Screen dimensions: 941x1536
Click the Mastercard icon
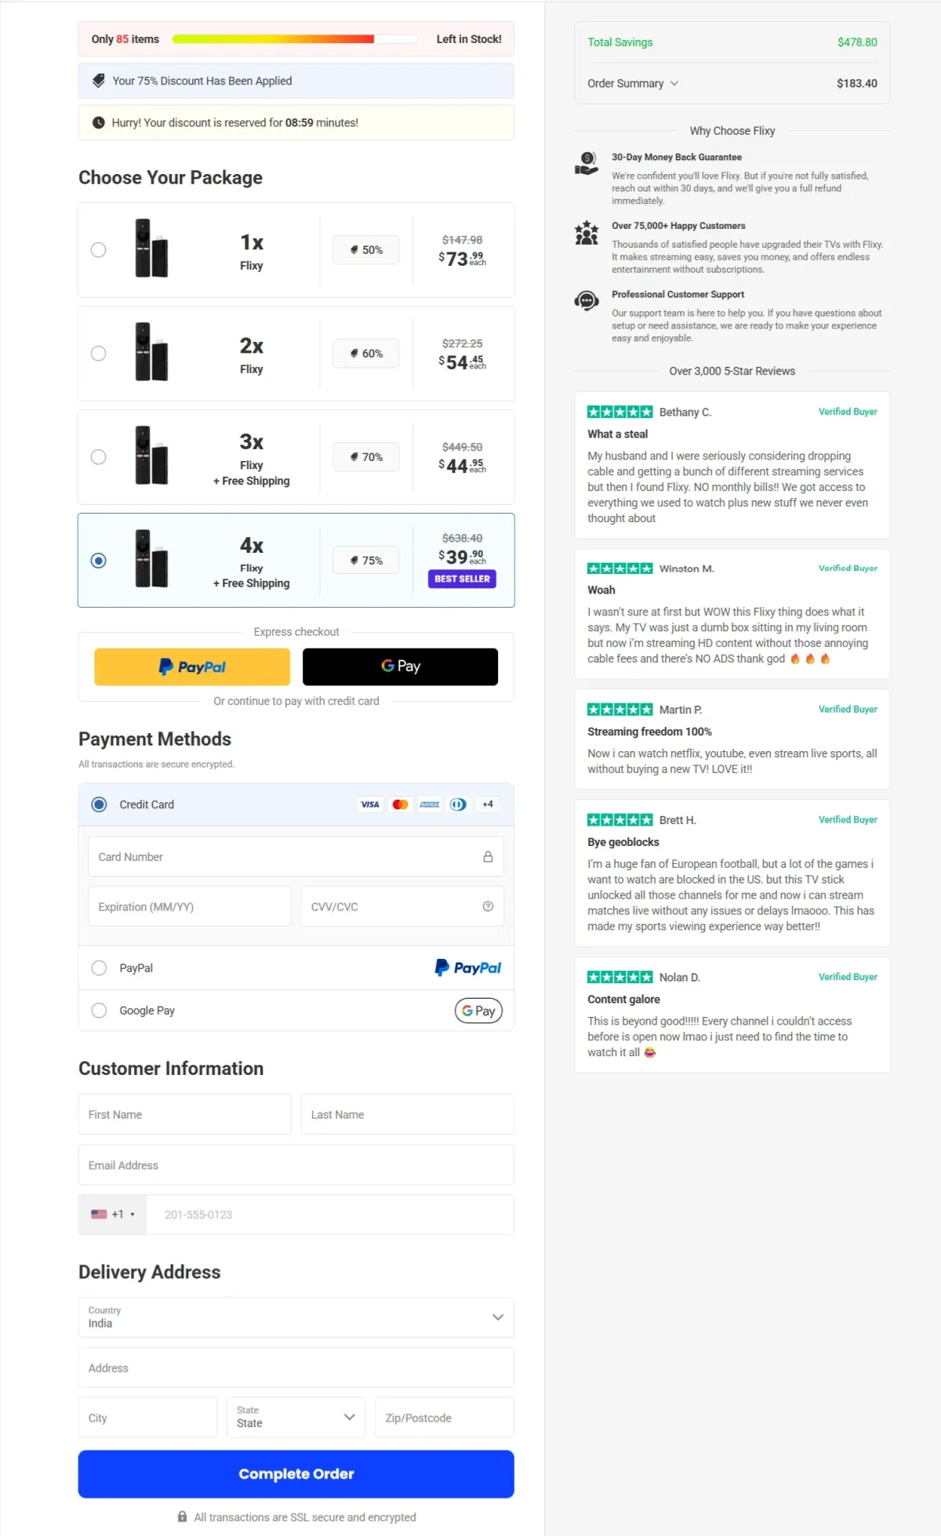pos(400,804)
